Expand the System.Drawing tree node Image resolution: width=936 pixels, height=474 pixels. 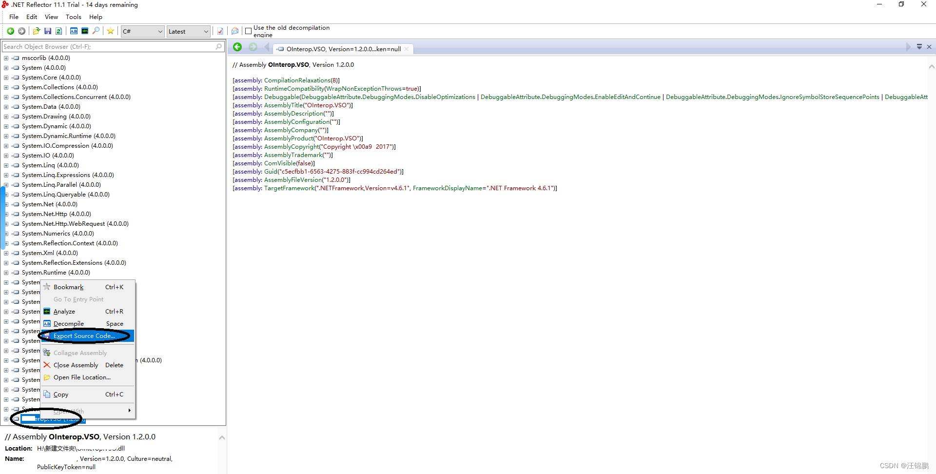(6, 117)
